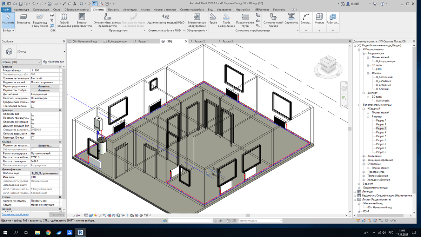
Task: Toggle the Границы 3D вида checkbox
Action: [x=33, y=138]
